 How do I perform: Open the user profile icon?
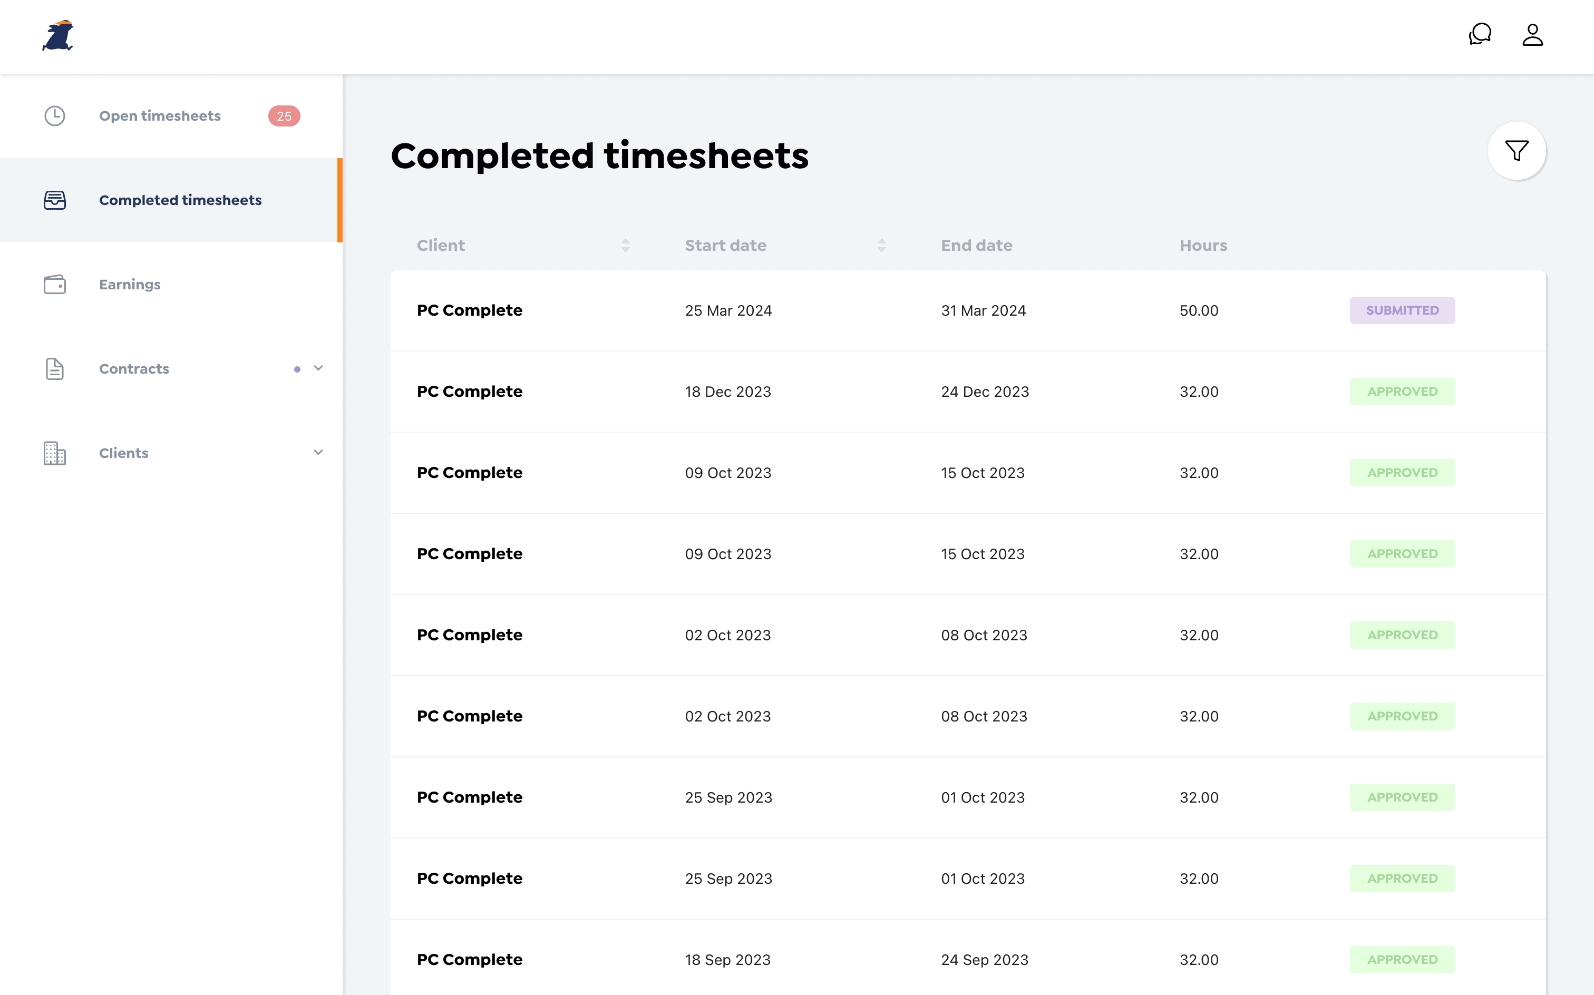(1532, 35)
